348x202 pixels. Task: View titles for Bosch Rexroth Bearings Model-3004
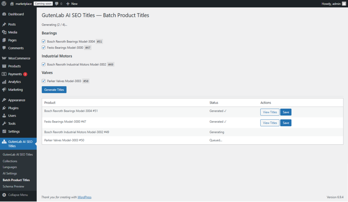tap(270, 112)
